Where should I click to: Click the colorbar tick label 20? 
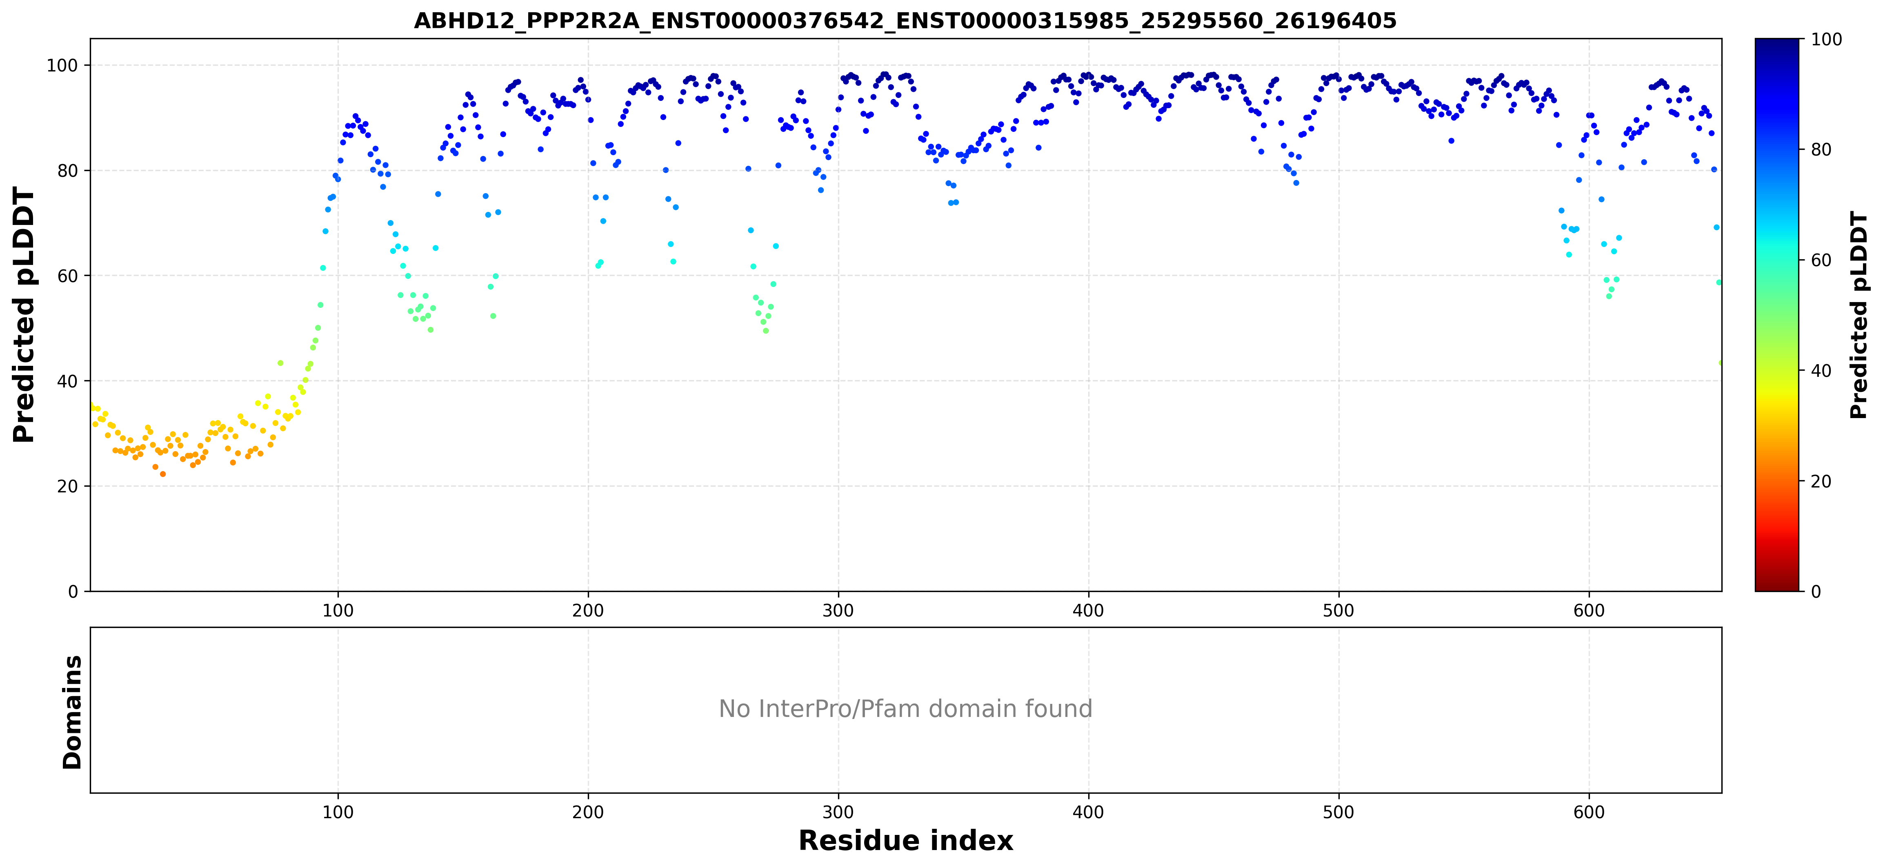[1821, 481]
